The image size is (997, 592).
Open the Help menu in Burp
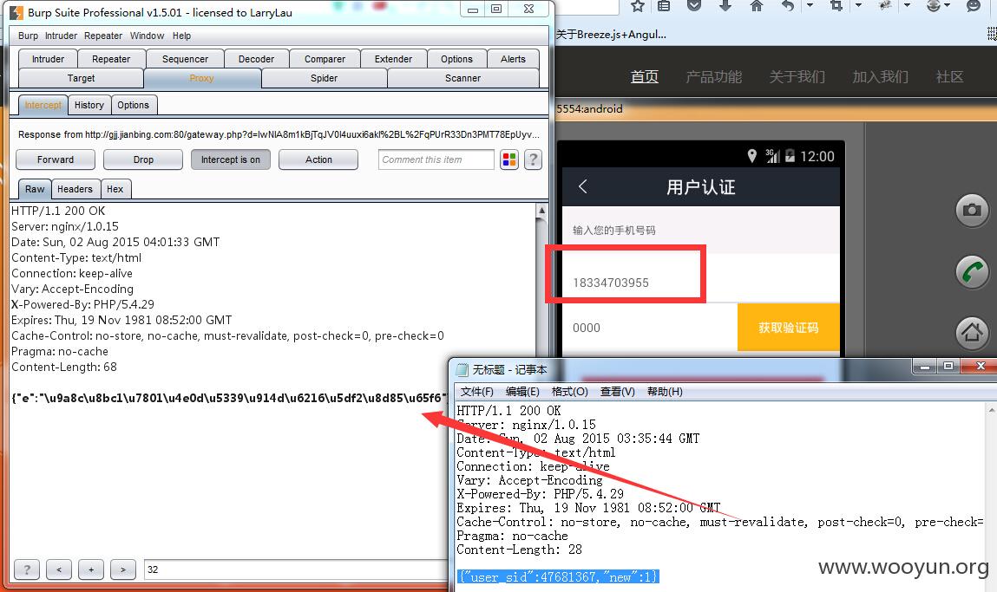(x=181, y=36)
